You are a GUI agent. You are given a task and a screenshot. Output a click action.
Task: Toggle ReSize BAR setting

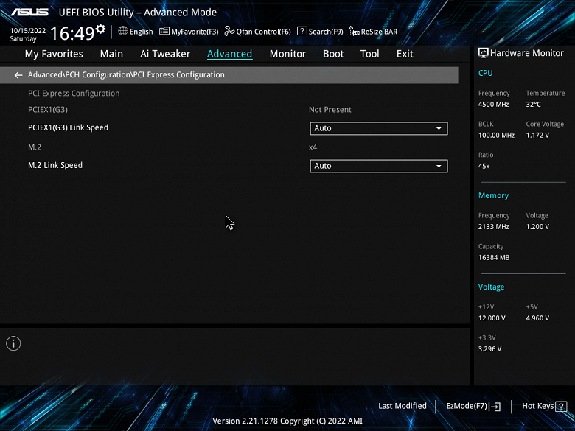373,32
